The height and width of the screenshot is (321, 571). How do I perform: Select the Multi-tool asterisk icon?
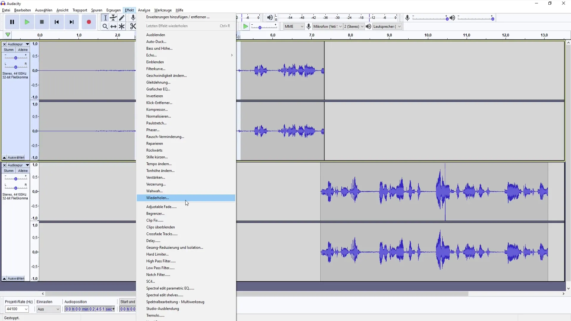click(x=122, y=26)
